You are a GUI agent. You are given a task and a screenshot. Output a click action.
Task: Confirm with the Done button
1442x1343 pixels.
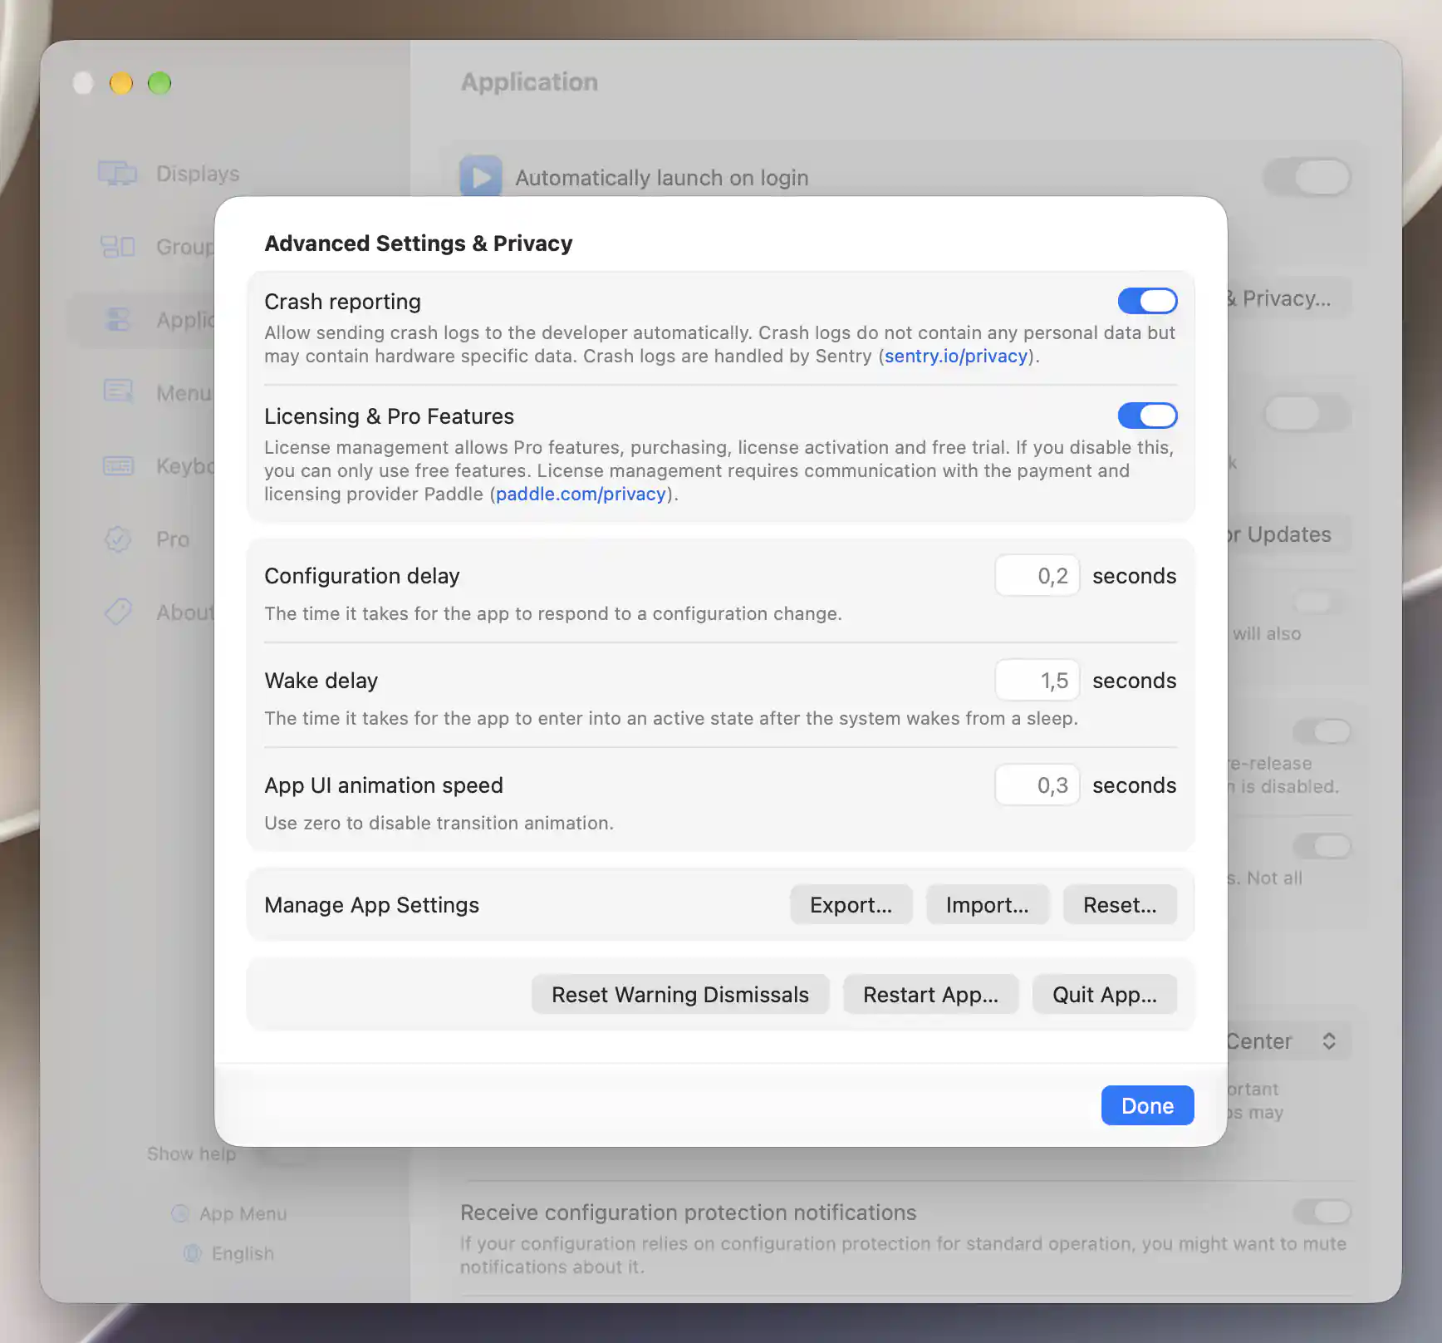pos(1147,1106)
